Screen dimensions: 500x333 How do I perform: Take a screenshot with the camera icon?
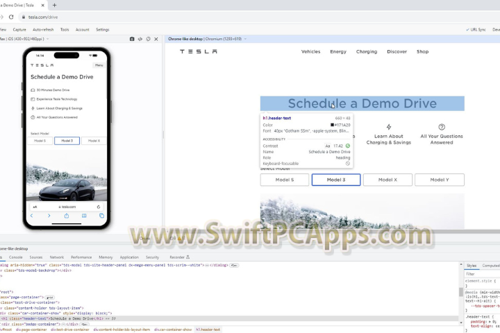tap(132, 39)
